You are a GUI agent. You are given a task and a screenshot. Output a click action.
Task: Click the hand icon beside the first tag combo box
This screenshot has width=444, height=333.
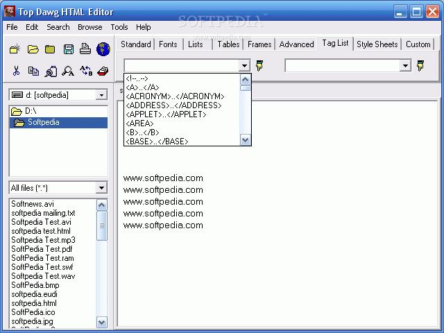point(259,65)
